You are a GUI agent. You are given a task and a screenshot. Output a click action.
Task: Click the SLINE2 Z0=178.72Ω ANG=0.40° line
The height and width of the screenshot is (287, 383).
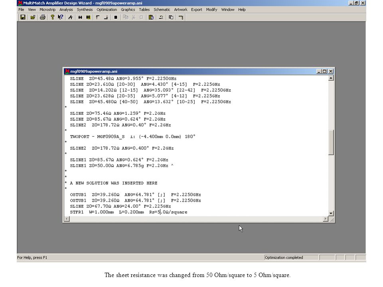click(x=120, y=125)
